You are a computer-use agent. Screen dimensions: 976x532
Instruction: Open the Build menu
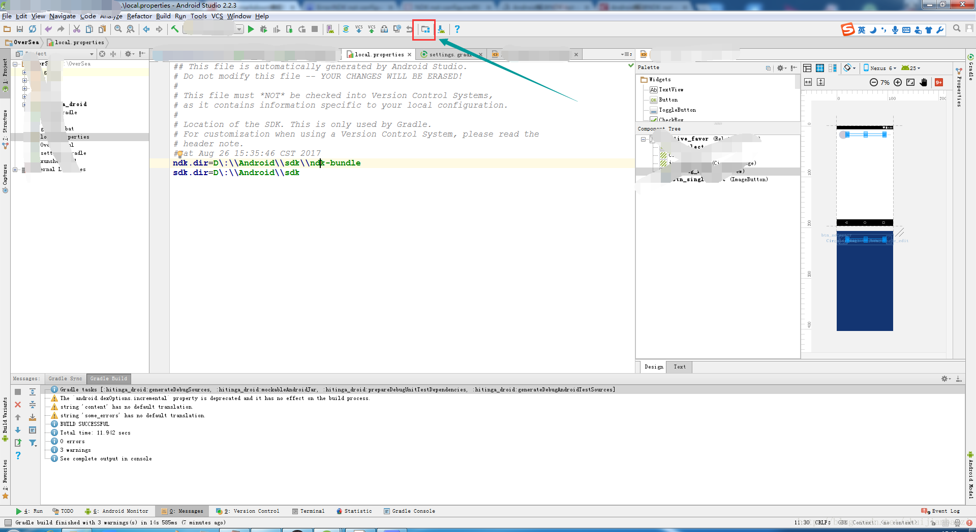click(163, 16)
